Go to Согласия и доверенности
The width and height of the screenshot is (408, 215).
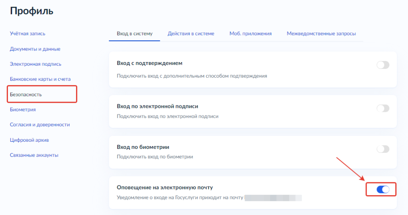(40, 125)
